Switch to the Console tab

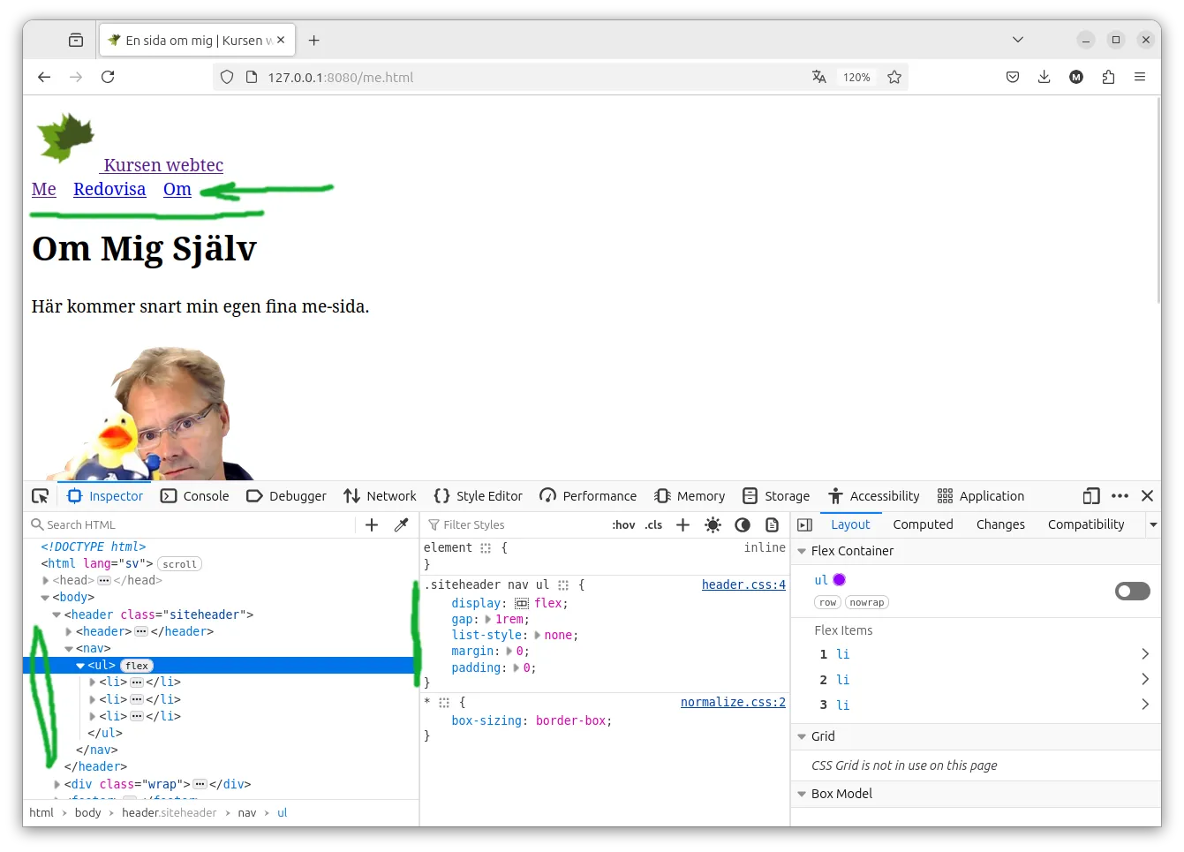195,496
